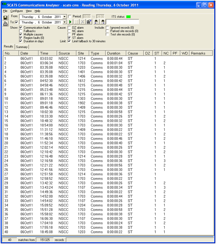Toggle Region faults (0) checkbox
This screenshot has width=216, height=244.
pos(21,38)
